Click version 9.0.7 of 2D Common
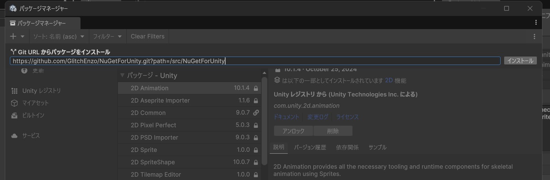This screenshot has height=180, width=550. click(x=243, y=113)
